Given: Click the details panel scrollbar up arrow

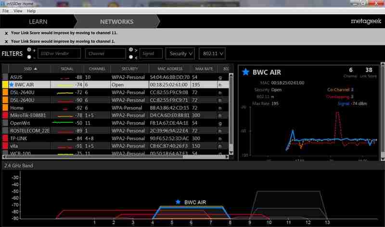Looking at the screenshot, I should point(383,64).
